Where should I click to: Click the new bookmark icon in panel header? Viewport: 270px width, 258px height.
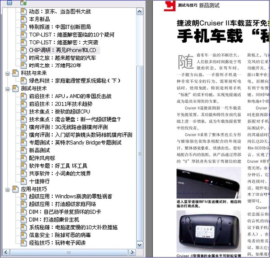[23, 2]
